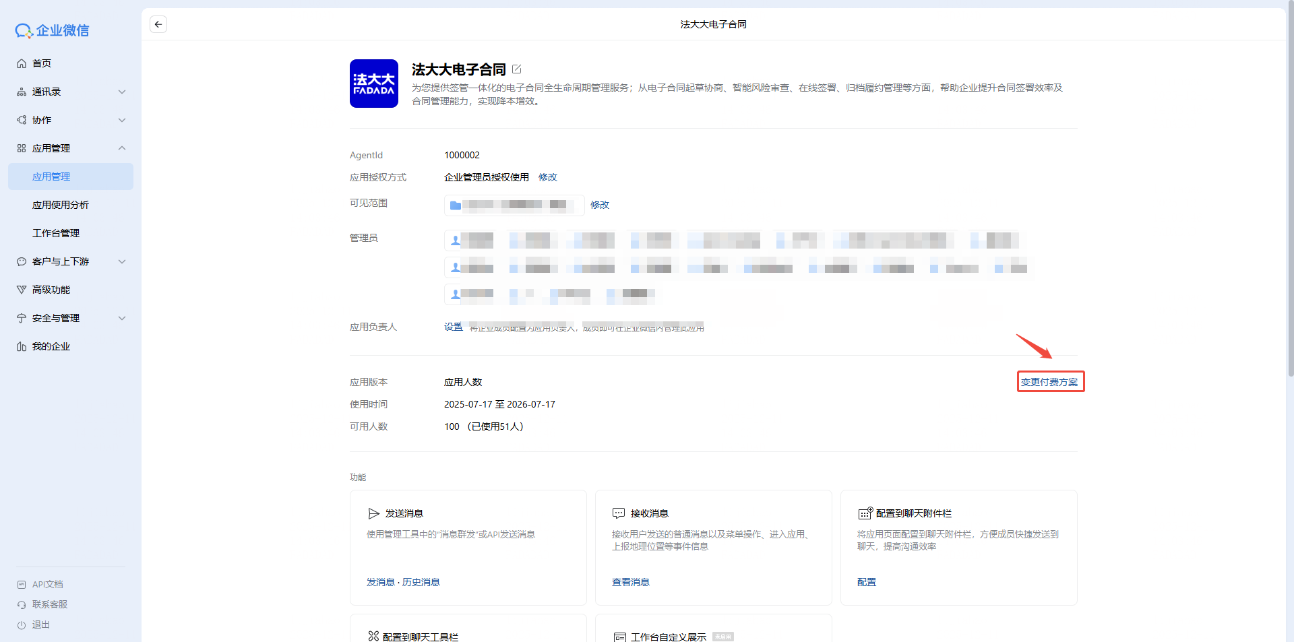This screenshot has width=1294, height=642.
Task: Click 变更付费方案 link
Action: coord(1049,382)
